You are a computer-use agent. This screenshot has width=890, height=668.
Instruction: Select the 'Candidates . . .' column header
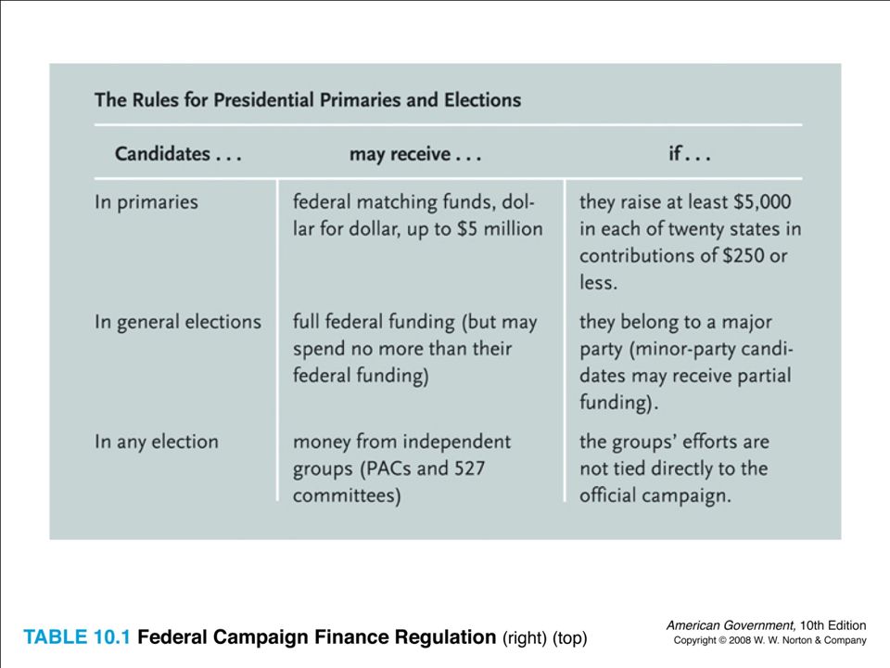[178, 154]
